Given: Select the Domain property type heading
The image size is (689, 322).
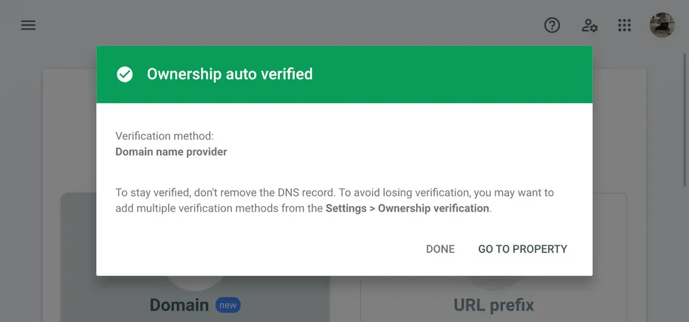Looking at the screenshot, I should [179, 305].
